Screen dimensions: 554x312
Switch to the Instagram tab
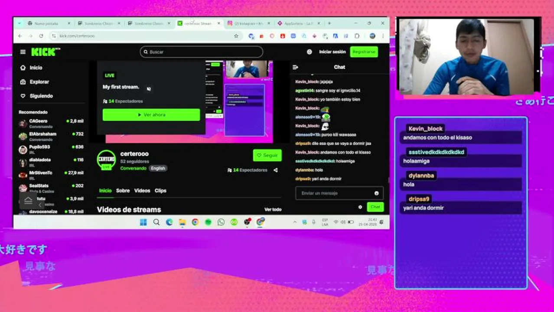(248, 23)
